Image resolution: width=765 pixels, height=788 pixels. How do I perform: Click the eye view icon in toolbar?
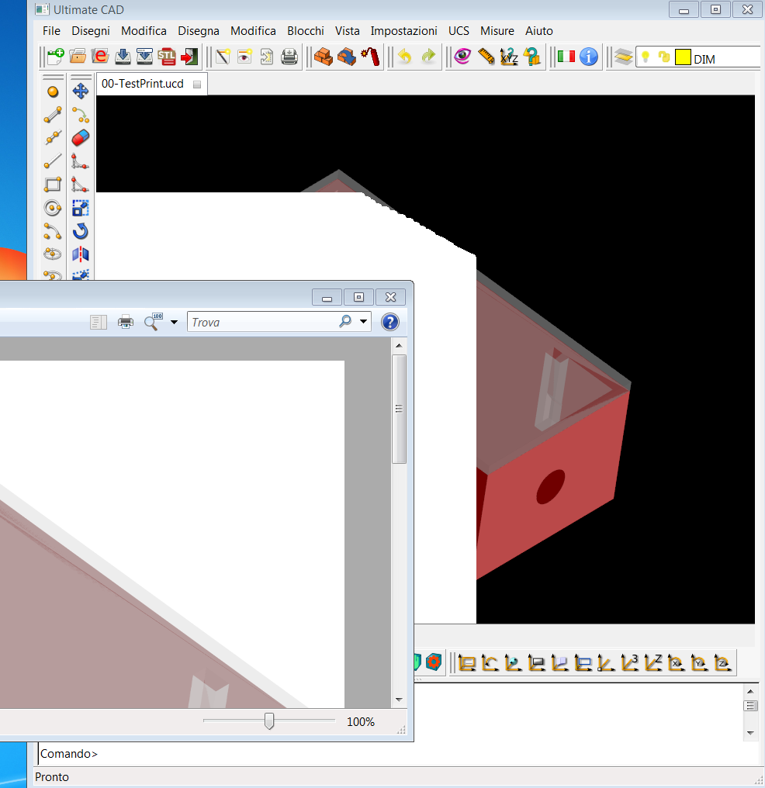pyautogui.click(x=462, y=57)
